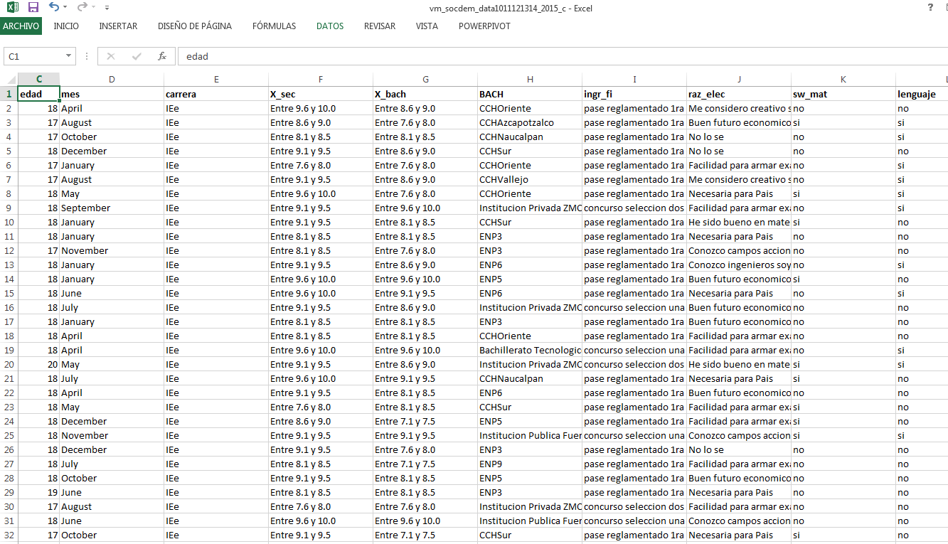Click the Cancel (X) icon in the formula bar
This screenshot has height=544, width=948.
pos(111,56)
